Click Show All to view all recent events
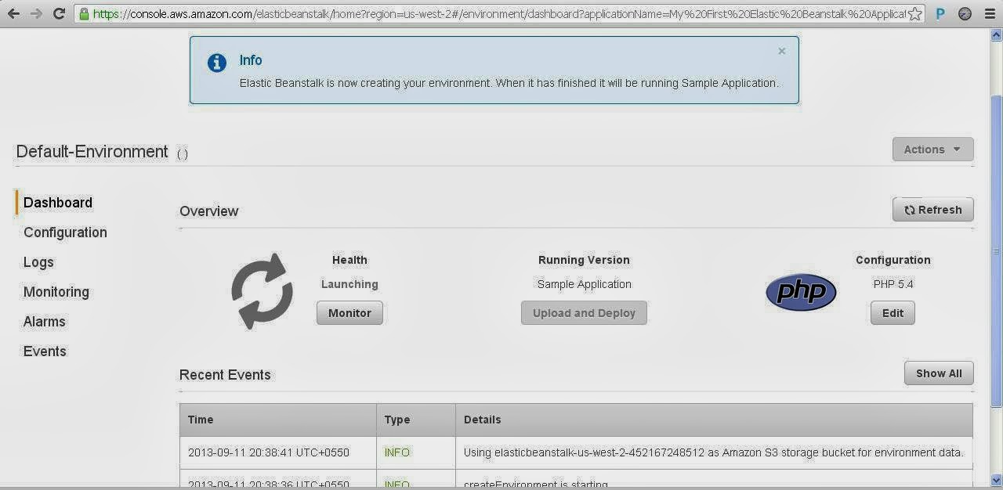This screenshot has height=490, width=1003. (x=938, y=373)
